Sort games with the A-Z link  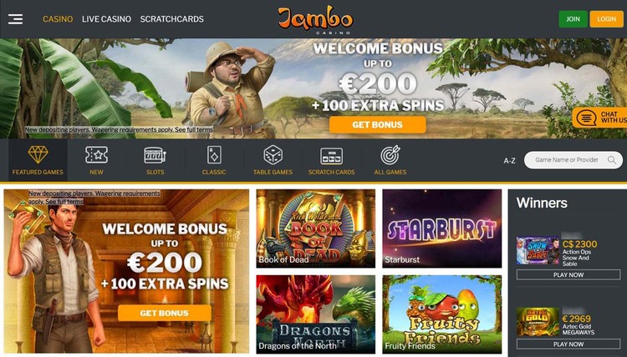click(509, 161)
